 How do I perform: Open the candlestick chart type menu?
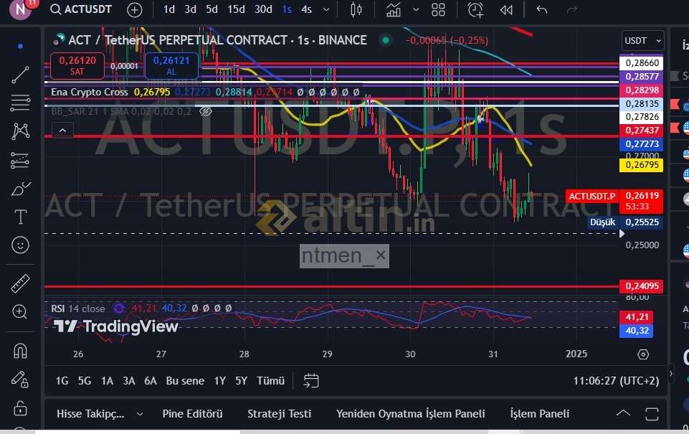(356, 9)
